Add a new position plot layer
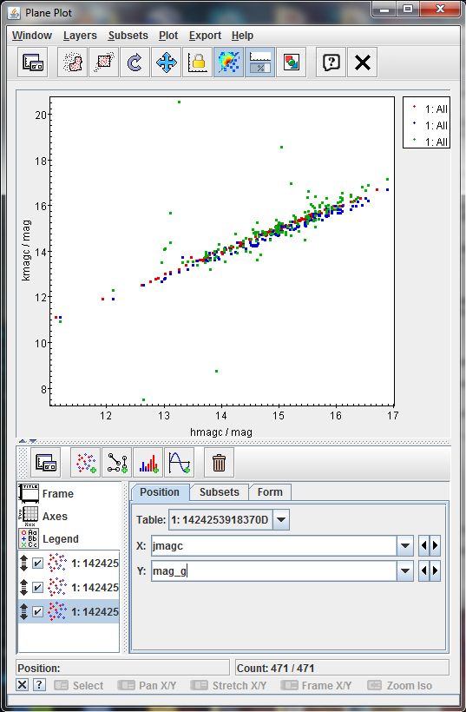The width and height of the screenshot is (466, 712). [x=86, y=463]
